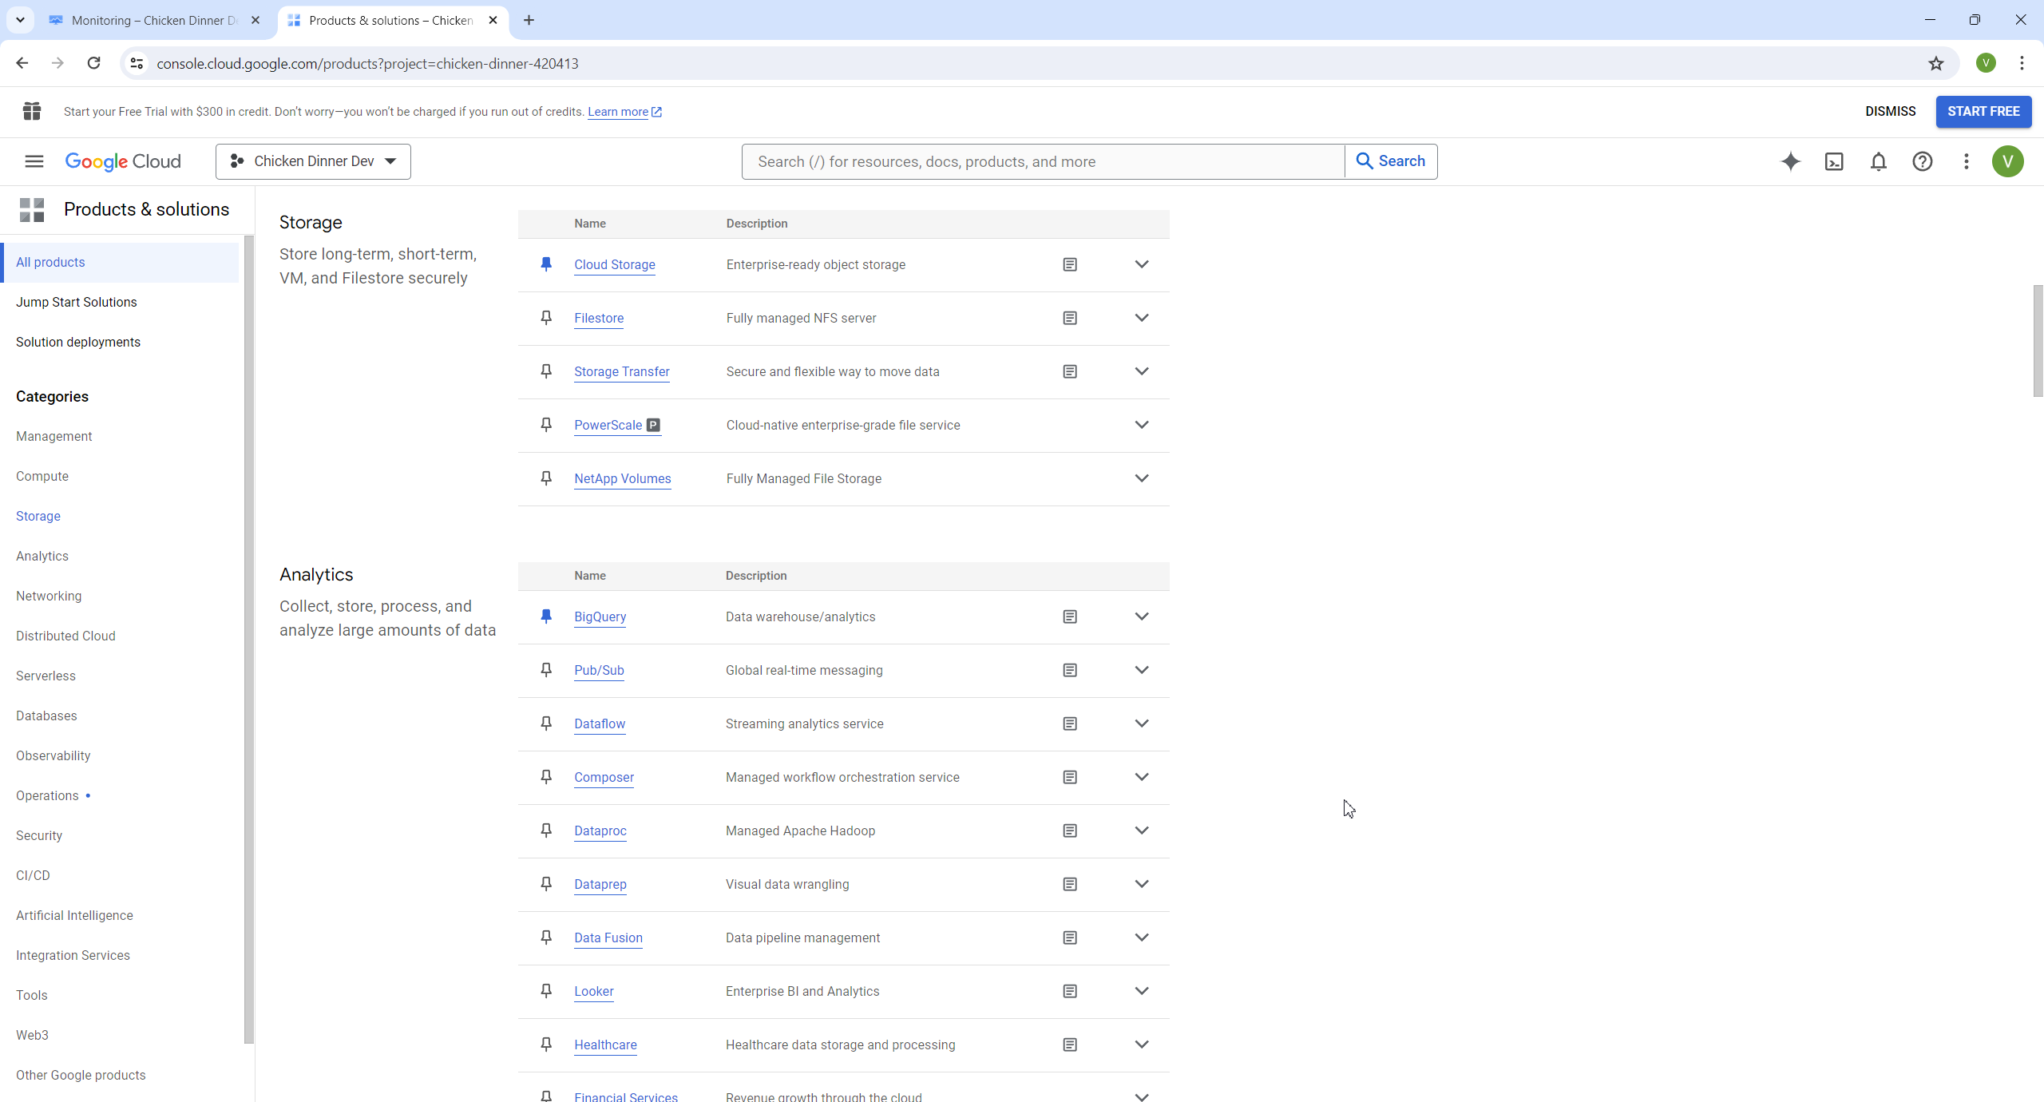Open the notifications bell

point(1878,161)
